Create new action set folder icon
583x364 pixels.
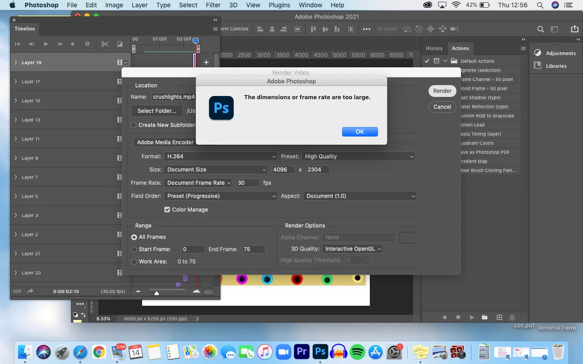pyautogui.click(x=485, y=317)
